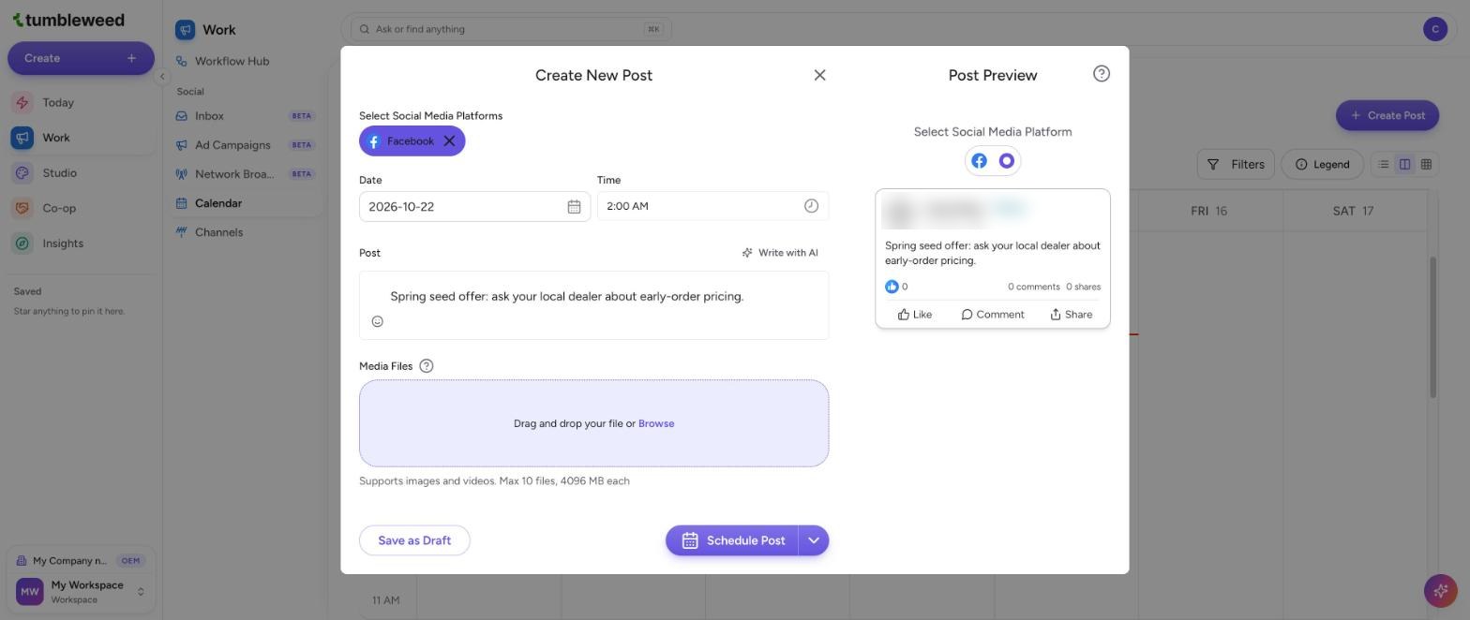Open the Studio sidebar item
The height and width of the screenshot is (620, 1470).
81,173
